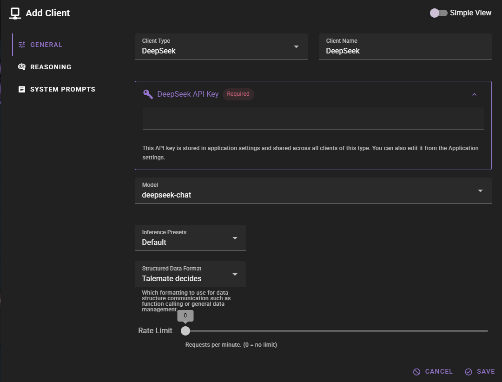Click the purple API key icon

[148, 94]
